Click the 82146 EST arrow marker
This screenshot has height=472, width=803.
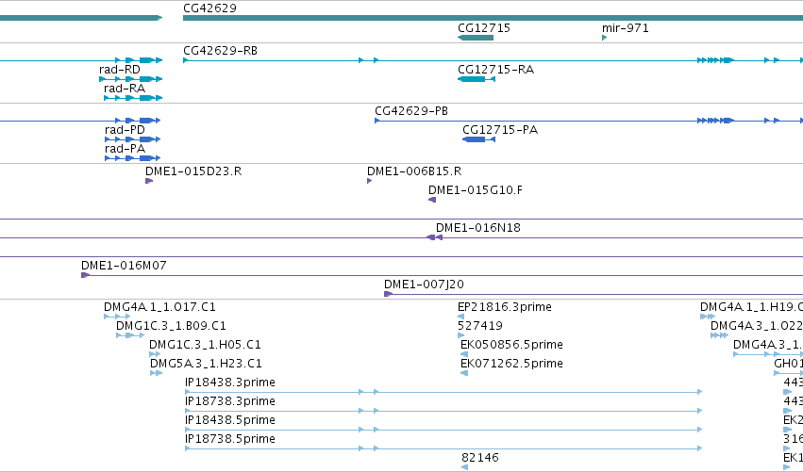pyautogui.click(x=464, y=467)
